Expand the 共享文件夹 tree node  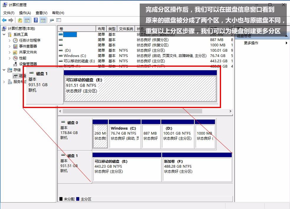click(x=10, y=52)
